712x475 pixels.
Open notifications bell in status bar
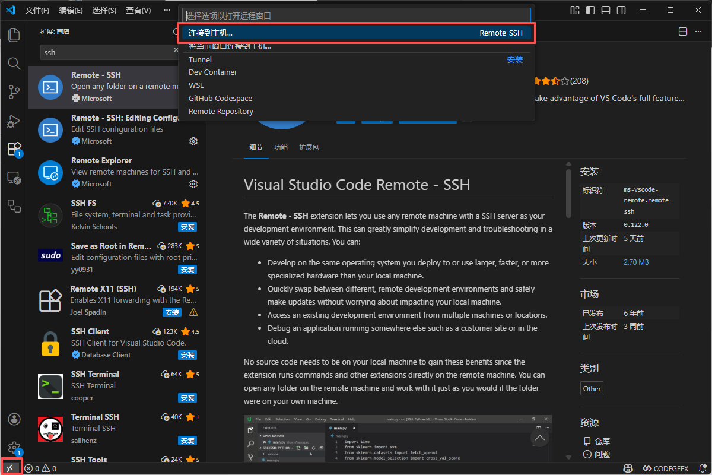coord(703,468)
